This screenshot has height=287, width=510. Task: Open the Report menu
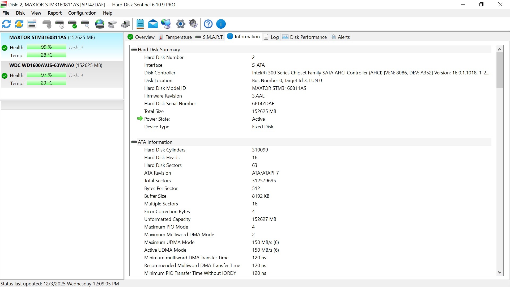pos(54,13)
